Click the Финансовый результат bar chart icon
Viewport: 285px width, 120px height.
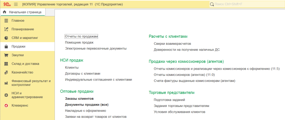click(6, 83)
